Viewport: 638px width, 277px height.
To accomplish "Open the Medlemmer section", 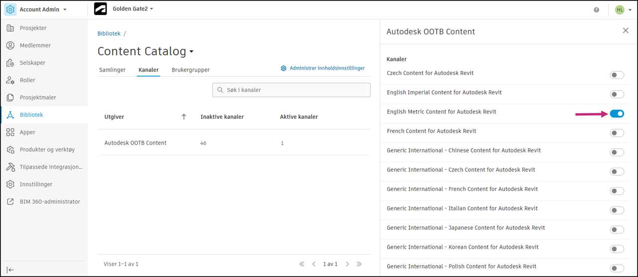I will [x=35, y=45].
